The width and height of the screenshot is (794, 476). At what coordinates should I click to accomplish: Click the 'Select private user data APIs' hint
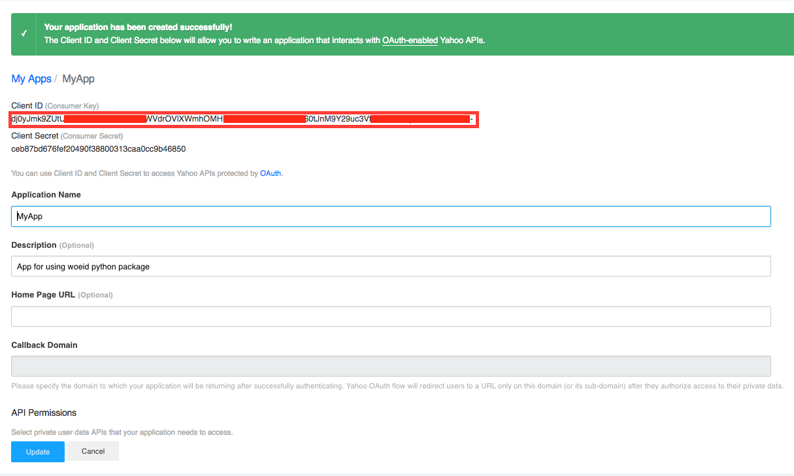click(122, 432)
